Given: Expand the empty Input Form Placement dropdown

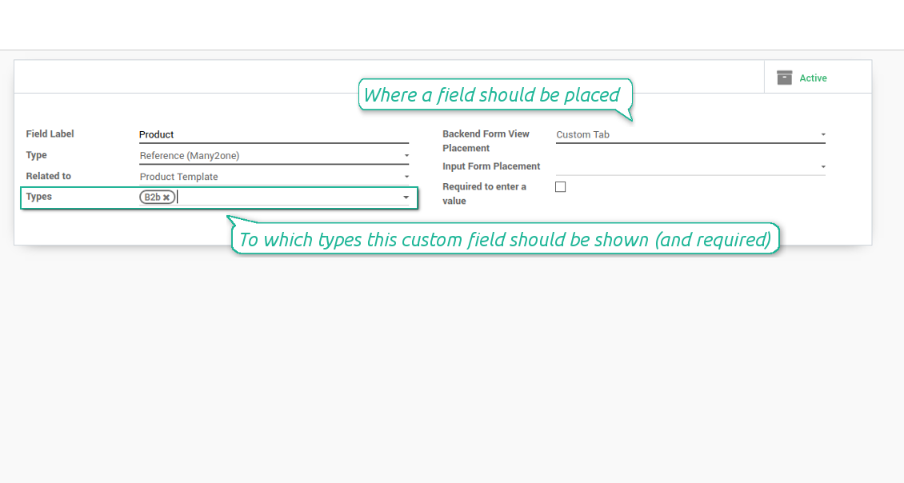Looking at the screenshot, I should 690,166.
